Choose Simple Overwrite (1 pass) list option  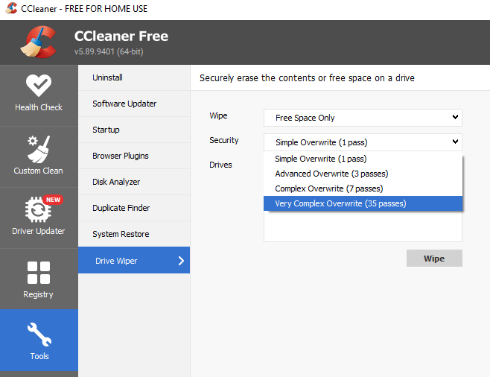(x=363, y=159)
